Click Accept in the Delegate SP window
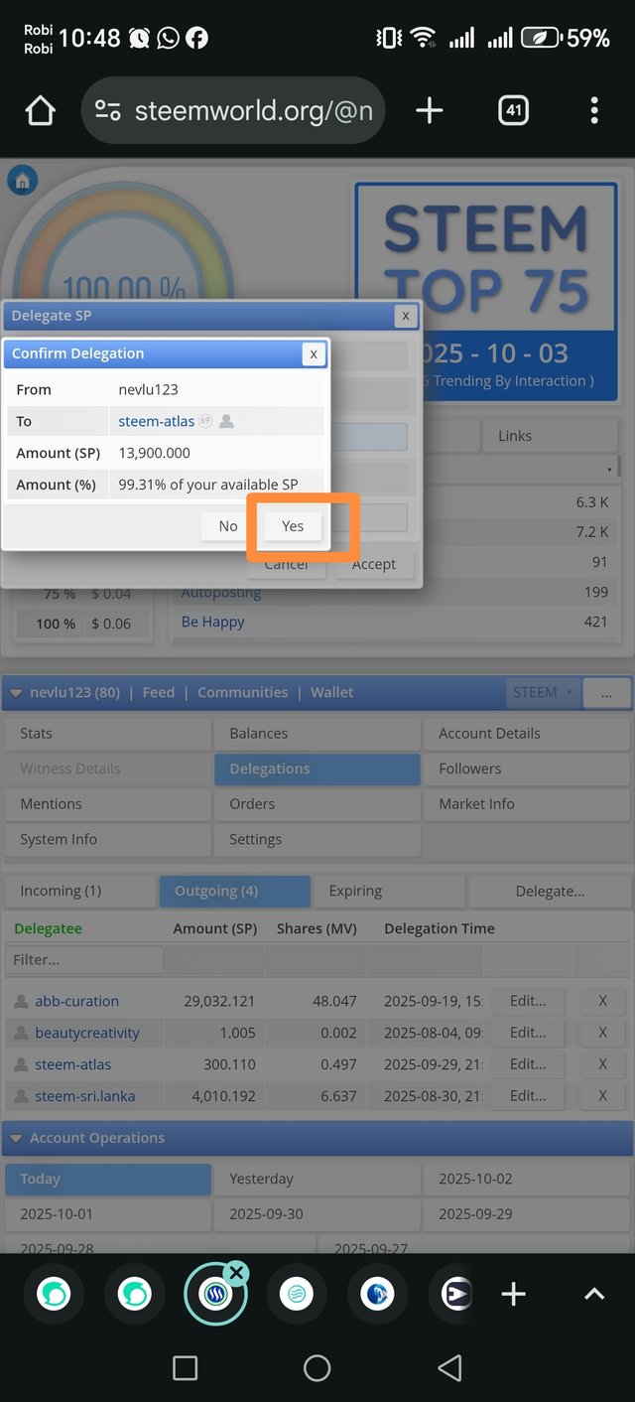The image size is (635, 1402). pos(373,564)
